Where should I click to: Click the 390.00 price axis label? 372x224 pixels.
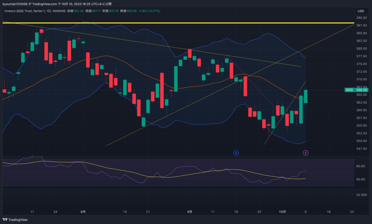pyautogui.click(x=361, y=18)
